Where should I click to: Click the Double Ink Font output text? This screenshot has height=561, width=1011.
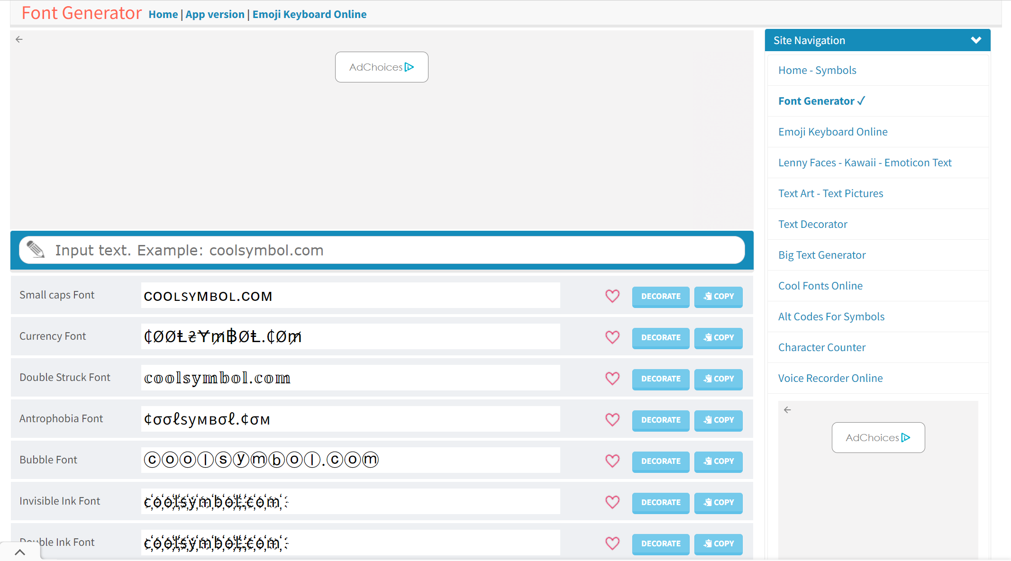click(x=350, y=543)
